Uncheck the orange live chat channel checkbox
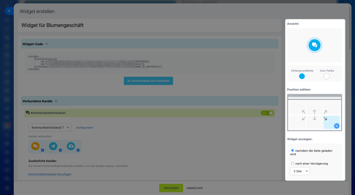The height and width of the screenshot is (195, 355). click(43, 150)
